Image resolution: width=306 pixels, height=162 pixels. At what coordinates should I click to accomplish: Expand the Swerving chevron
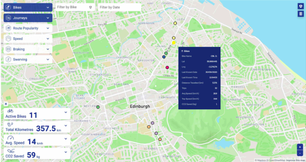48,59
